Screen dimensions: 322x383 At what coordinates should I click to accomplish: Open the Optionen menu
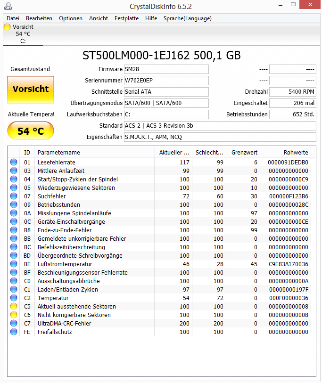(71, 18)
